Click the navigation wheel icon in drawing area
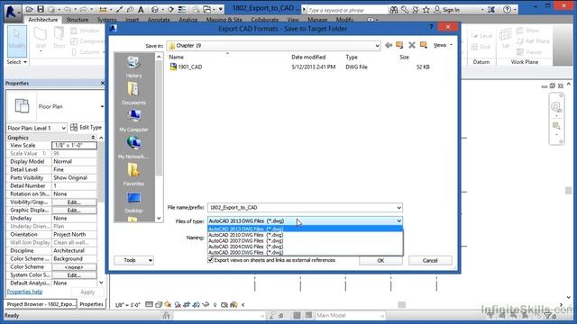577x324 pixels. pyautogui.click(x=556, y=107)
